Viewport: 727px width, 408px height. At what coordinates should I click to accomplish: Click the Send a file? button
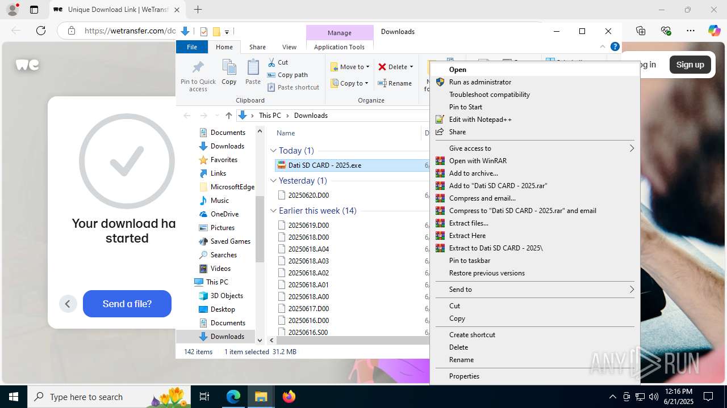127,304
